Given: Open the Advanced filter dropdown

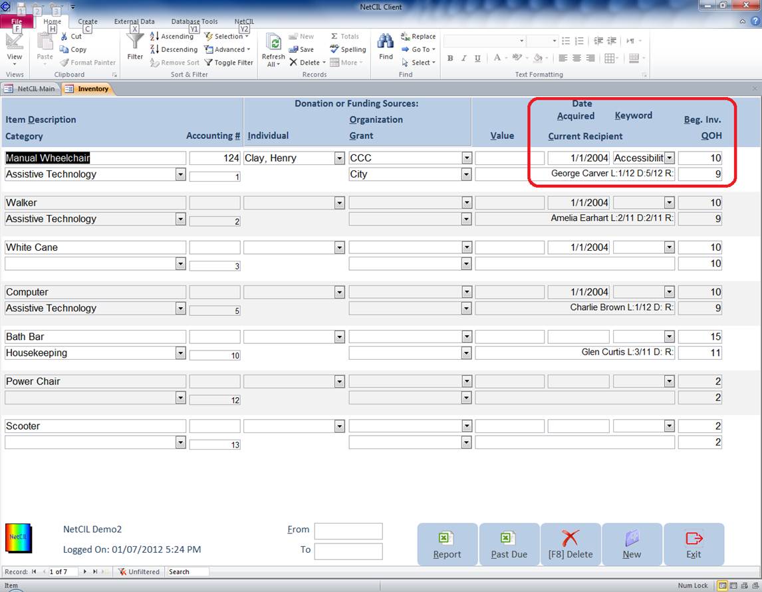Looking at the screenshot, I should 227,49.
